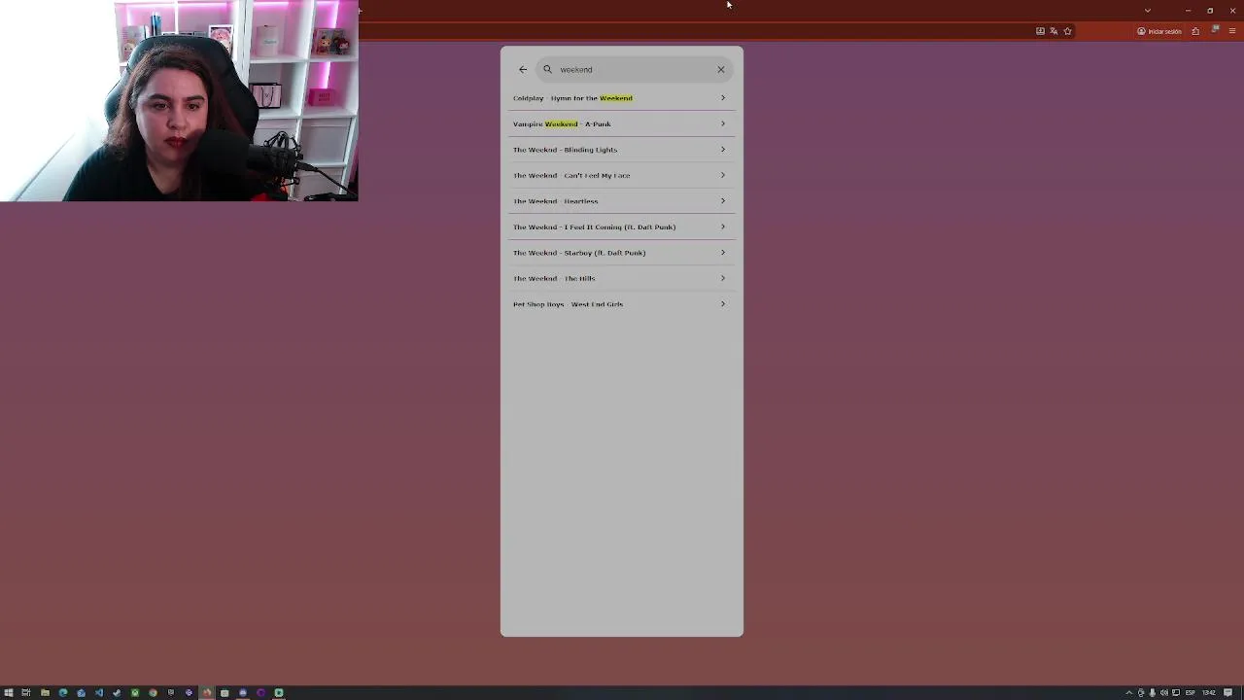Open Coldplay - Hymn for the Weekend
Screen dimensions: 1244x700
622,98
